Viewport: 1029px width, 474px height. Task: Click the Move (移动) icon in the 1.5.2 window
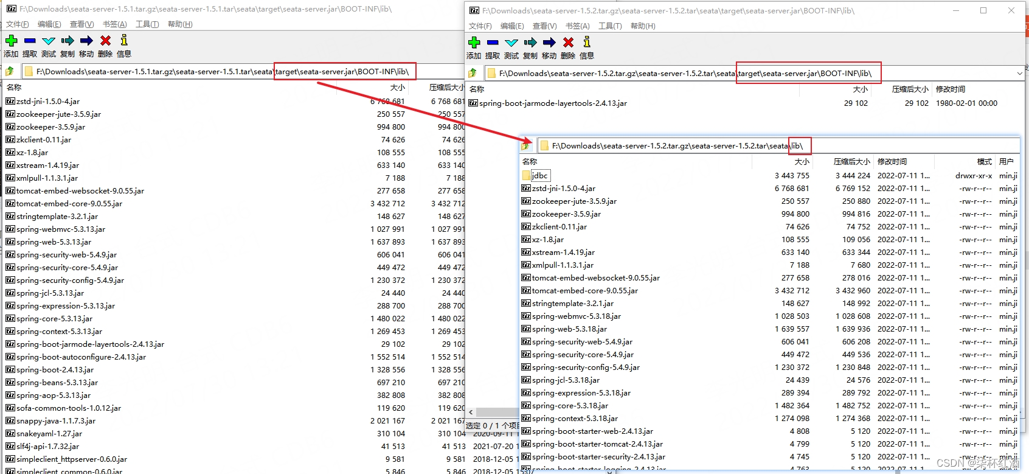point(549,43)
